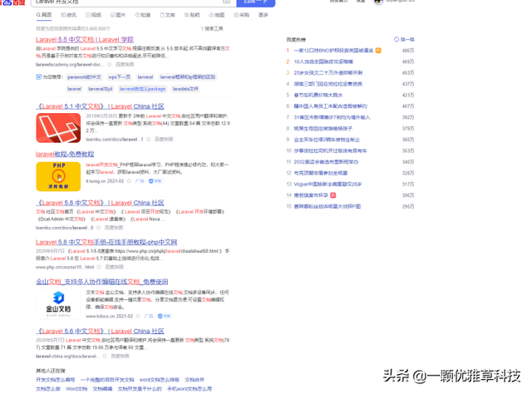Open the 知道 tab

click(142, 15)
